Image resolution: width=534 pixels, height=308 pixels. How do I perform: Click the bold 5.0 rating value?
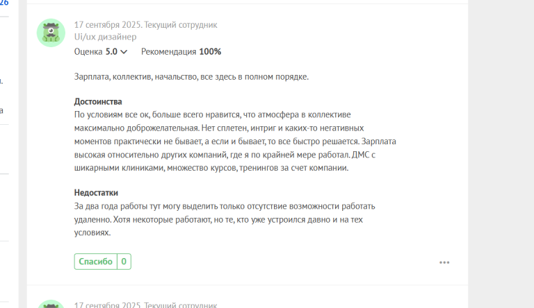click(111, 51)
